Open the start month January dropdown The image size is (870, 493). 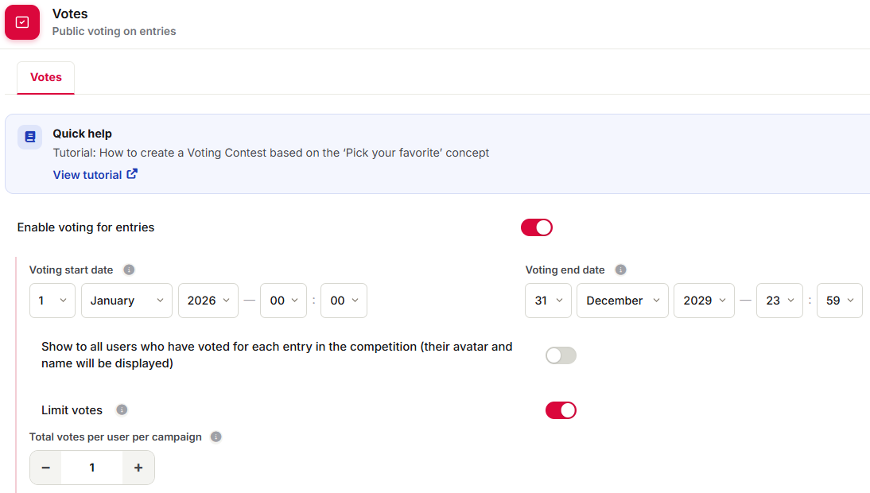(126, 301)
